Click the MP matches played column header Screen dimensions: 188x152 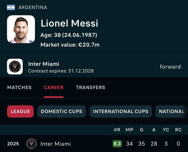click(129, 130)
